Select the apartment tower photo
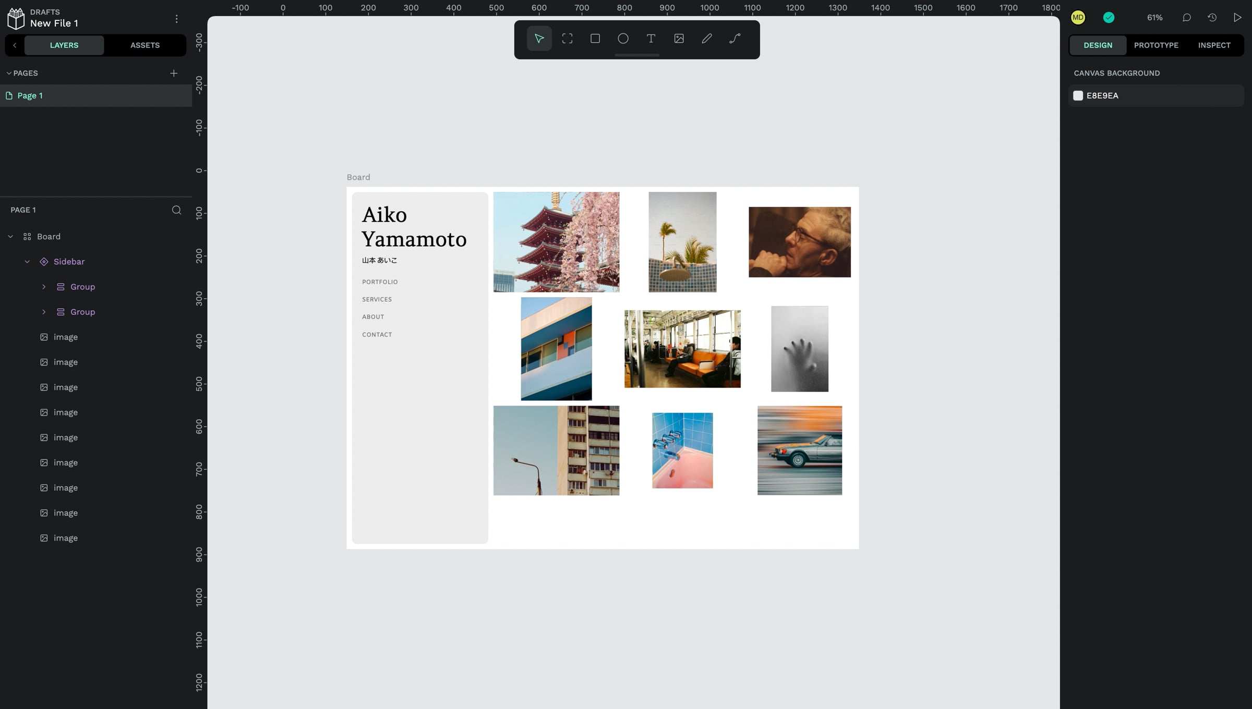 tap(556, 450)
